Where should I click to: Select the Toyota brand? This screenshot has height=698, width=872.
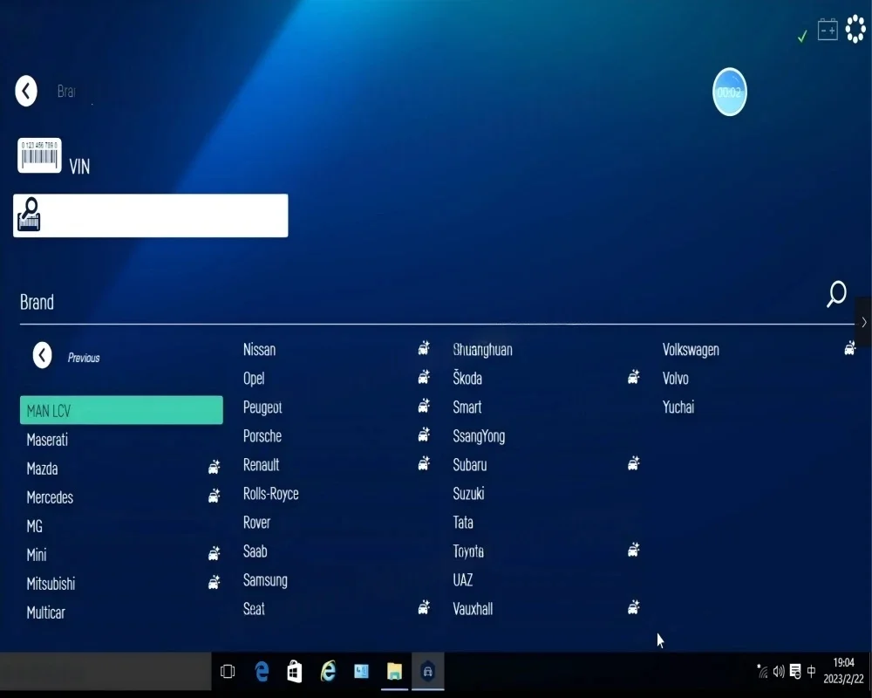coord(468,551)
